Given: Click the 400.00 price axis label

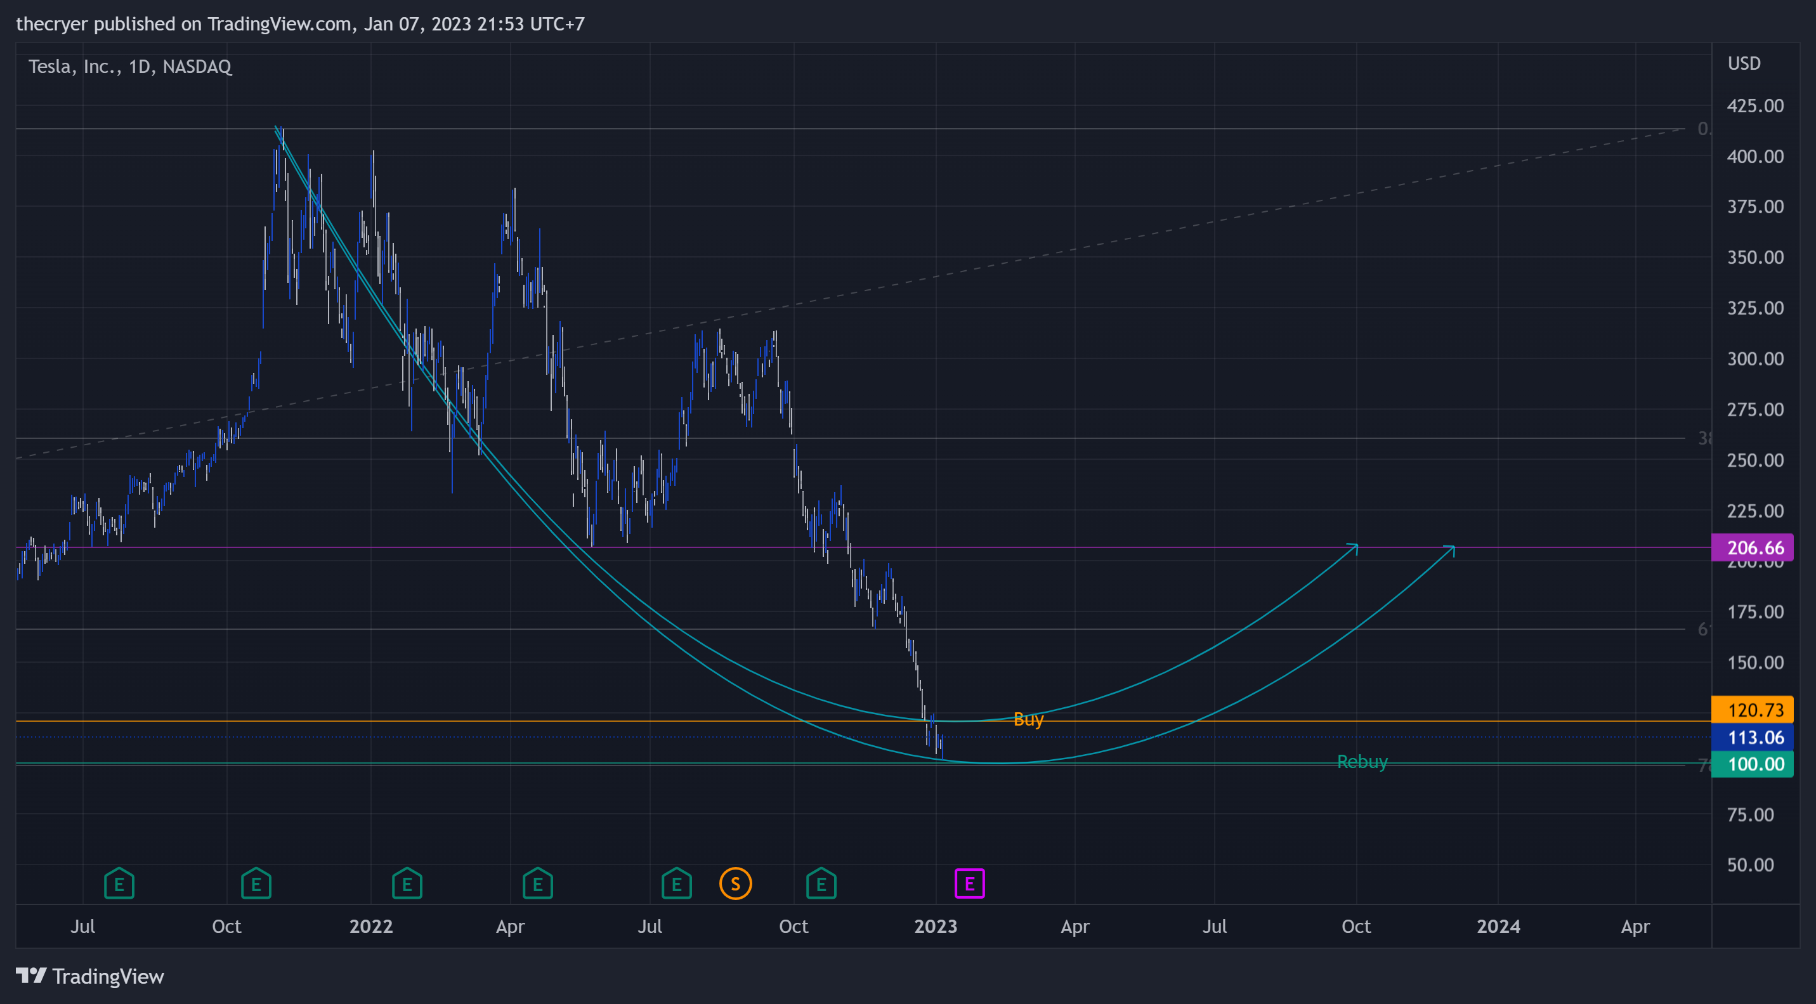Looking at the screenshot, I should tap(1754, 156).
